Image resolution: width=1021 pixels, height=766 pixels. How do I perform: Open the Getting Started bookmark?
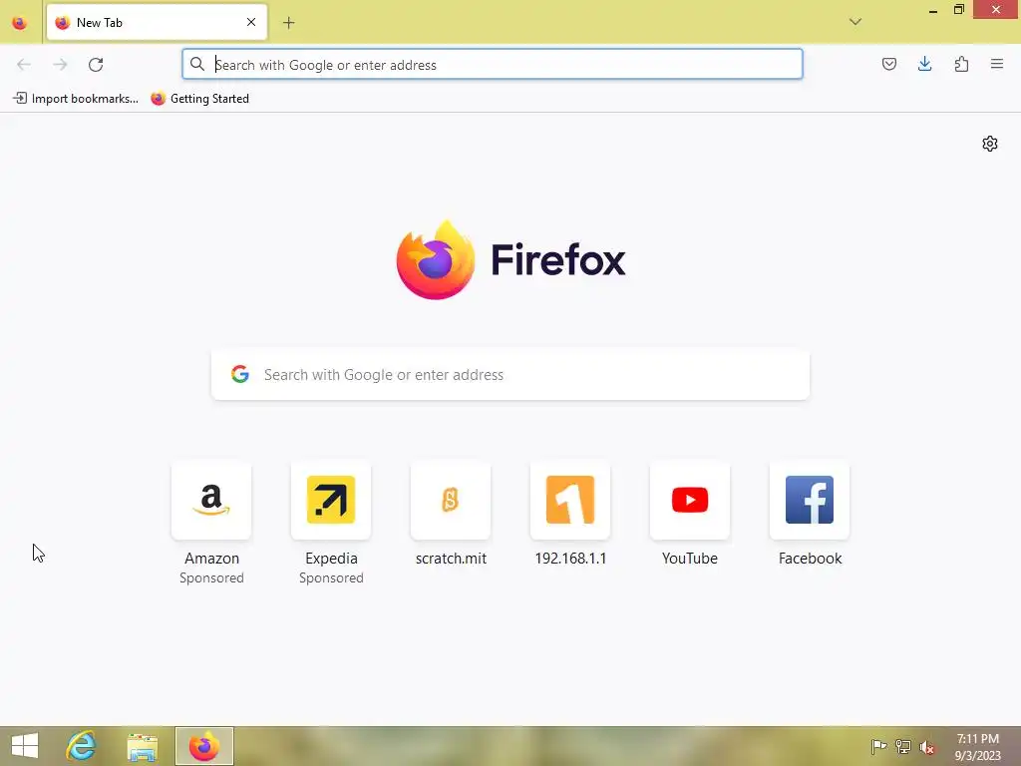199,99
